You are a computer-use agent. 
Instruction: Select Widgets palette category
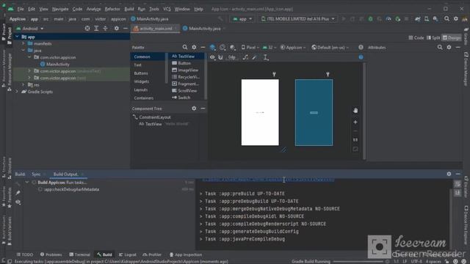click(142, 81)
